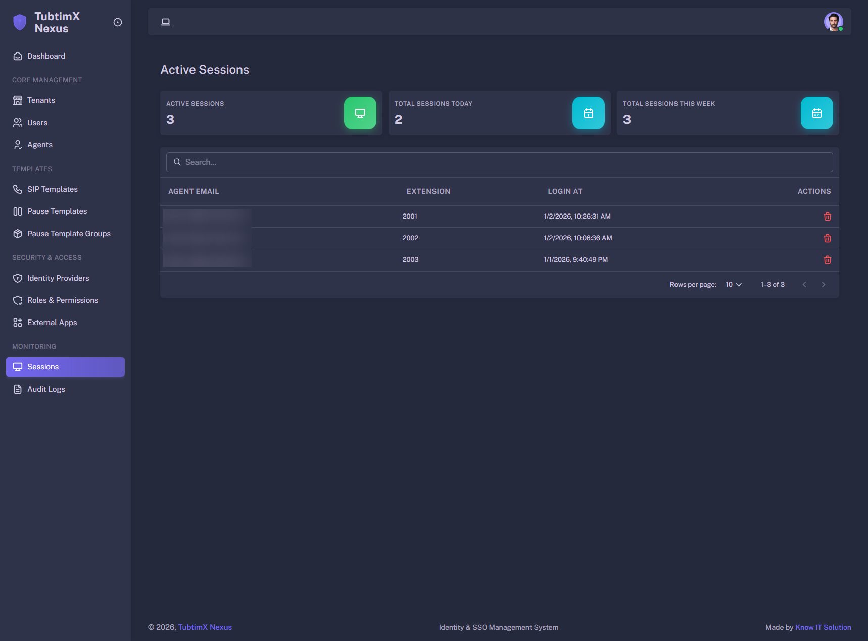Open Identity Providers section
868x641 pixels.
pyautogui.click(x=58, y=278)
